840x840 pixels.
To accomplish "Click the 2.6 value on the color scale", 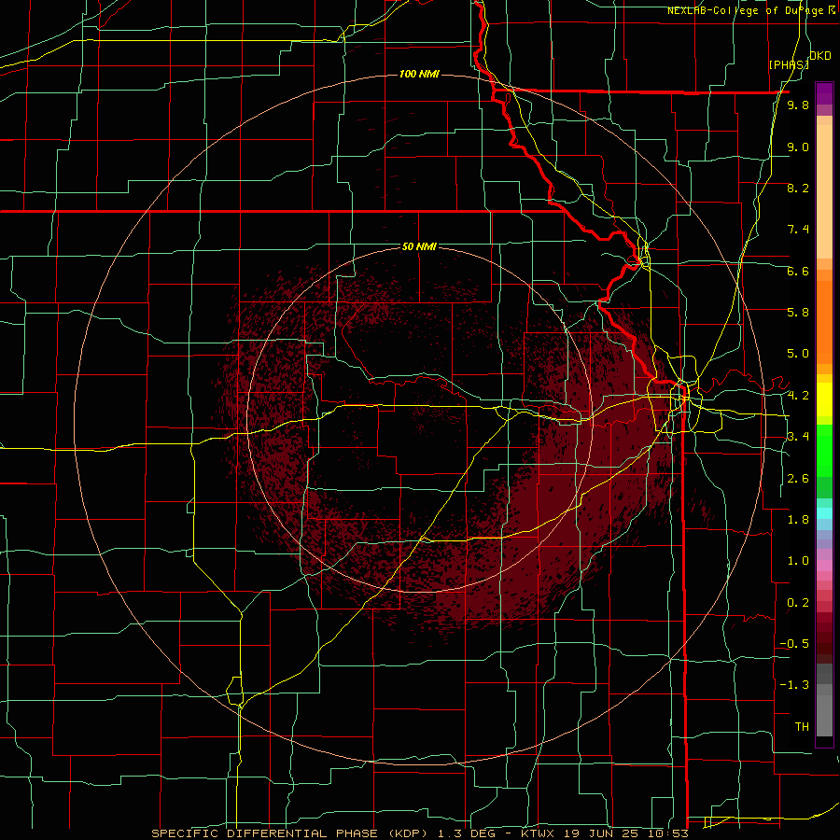I will pos(798,479).
